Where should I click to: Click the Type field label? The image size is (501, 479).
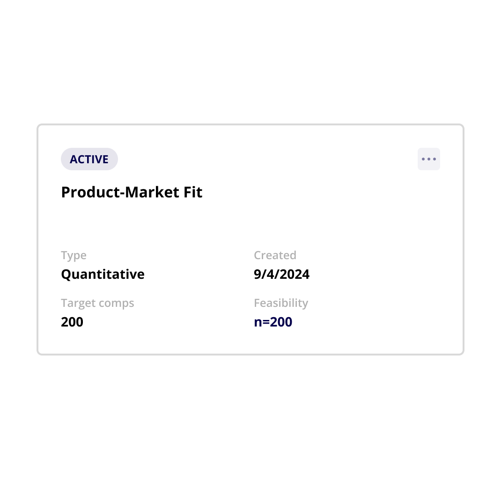tap(74, 255)
